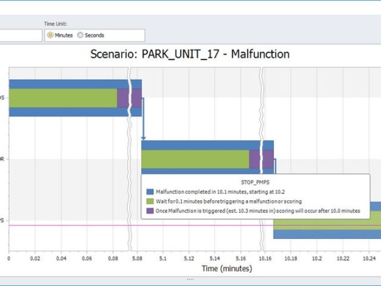The image size is (381, 286).
Task: Click the 5.12 axis tick label
Action: (x=189, y=258)
